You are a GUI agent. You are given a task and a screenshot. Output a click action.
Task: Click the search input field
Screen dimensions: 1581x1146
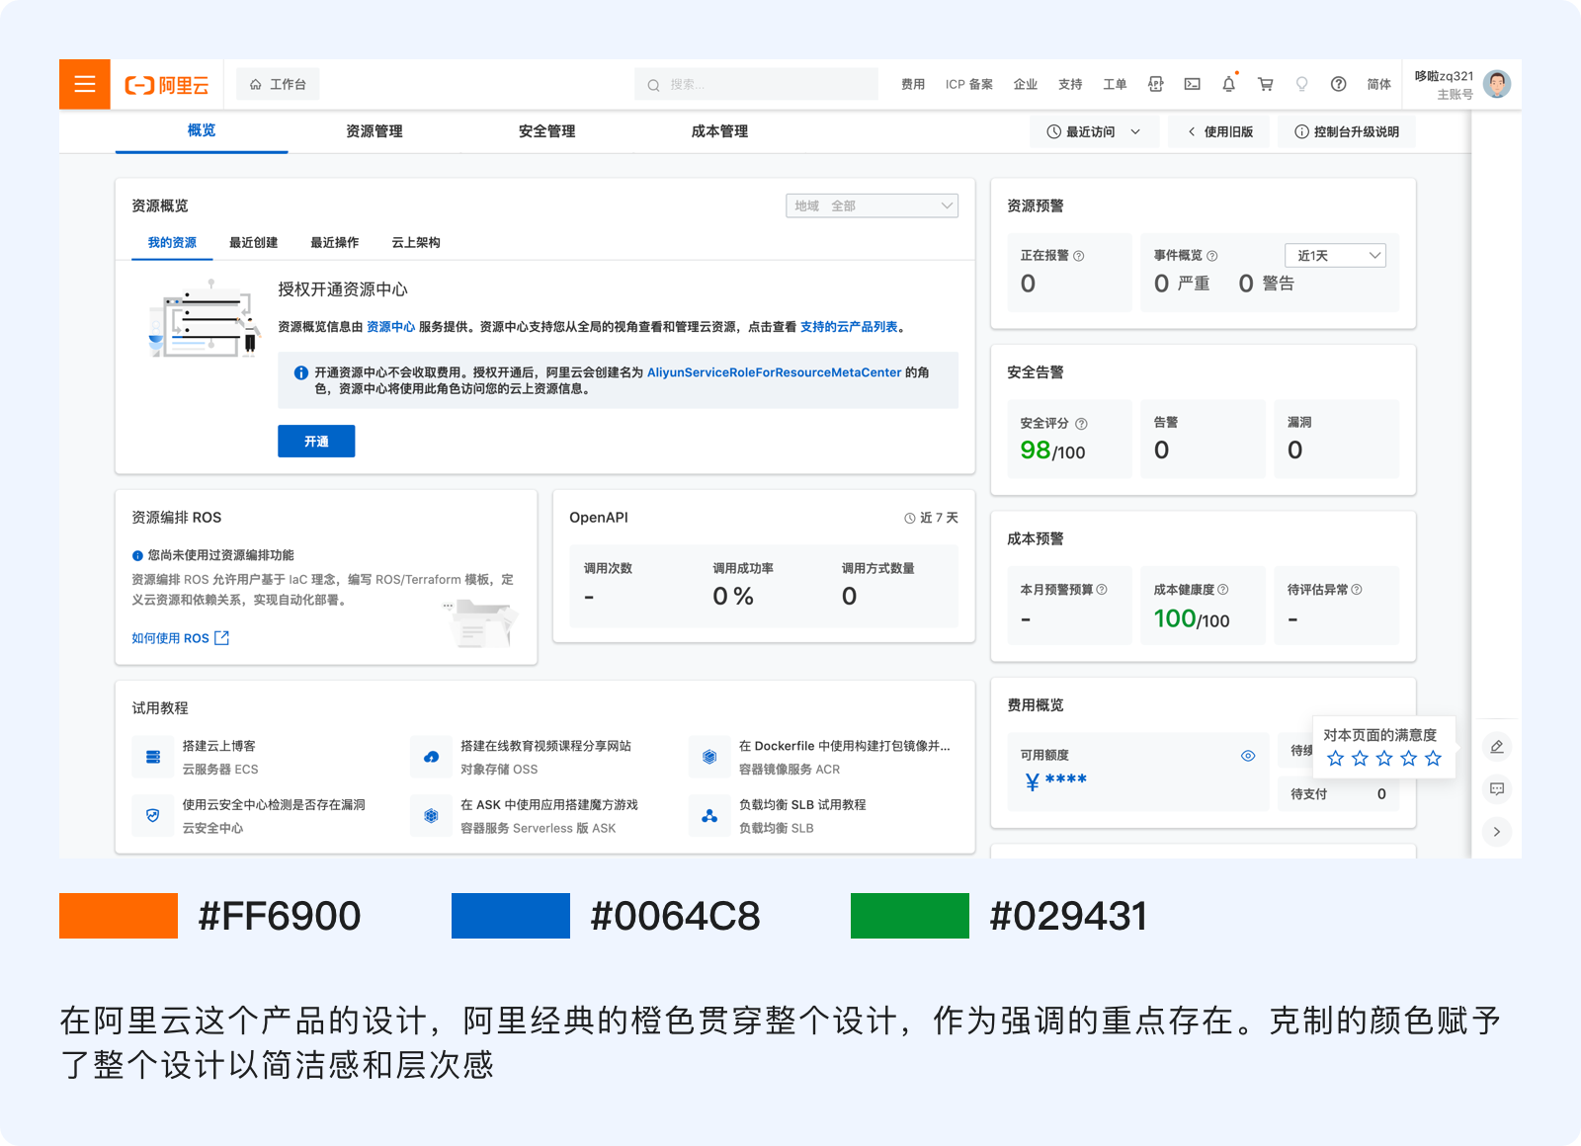pyautogui.click(x=756, y=85)
